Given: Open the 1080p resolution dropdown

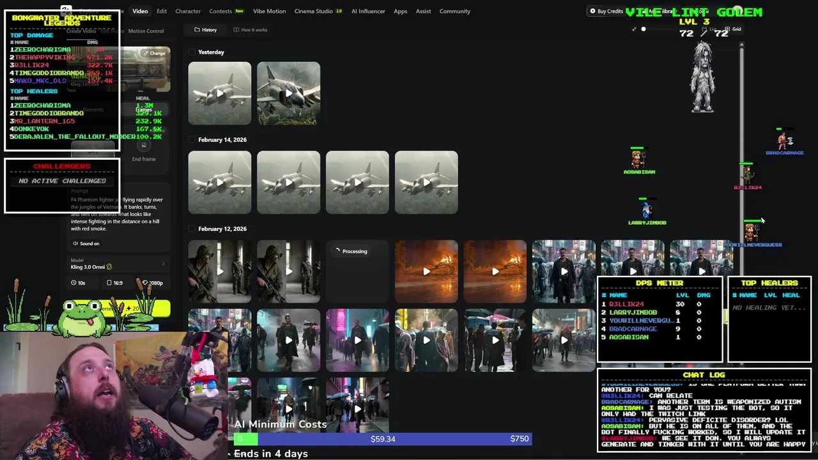Looking at the screenshot, I should (153, 282).
